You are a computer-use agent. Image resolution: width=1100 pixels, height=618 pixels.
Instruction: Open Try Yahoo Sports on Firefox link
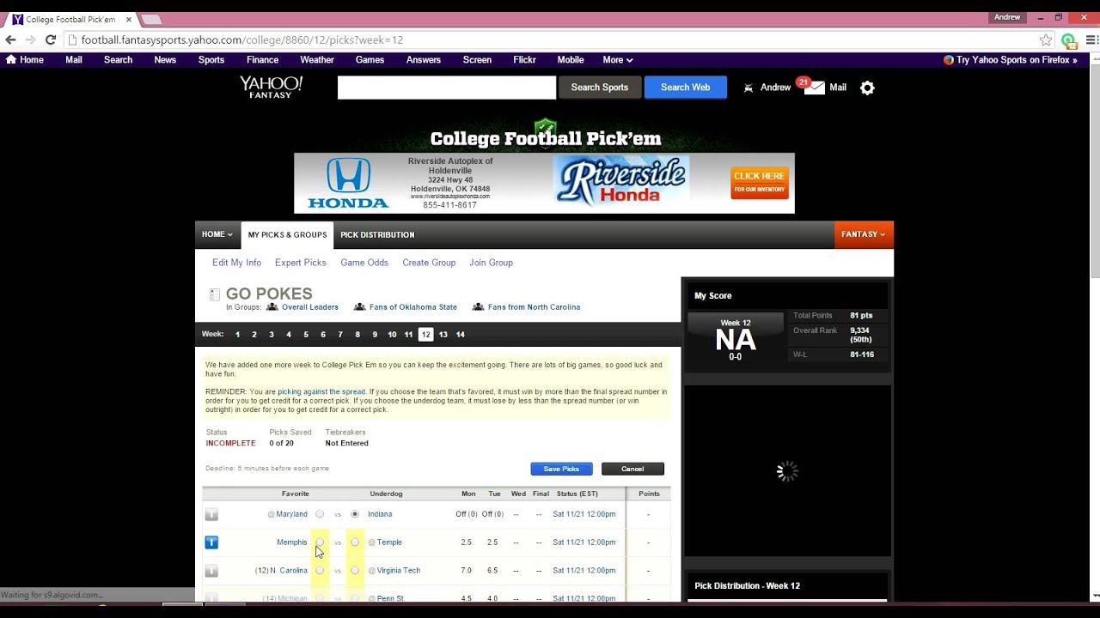click(x=1017, y=60)
